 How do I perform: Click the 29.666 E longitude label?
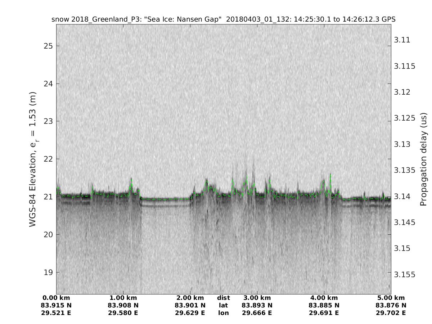click(x=257, y=313)
